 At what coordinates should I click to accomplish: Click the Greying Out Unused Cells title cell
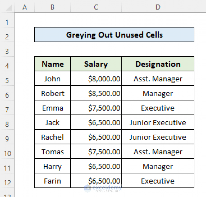tap(114, 35)
